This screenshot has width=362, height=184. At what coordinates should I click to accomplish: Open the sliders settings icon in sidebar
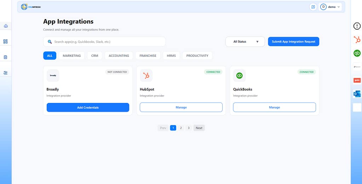tap(6, 73)
